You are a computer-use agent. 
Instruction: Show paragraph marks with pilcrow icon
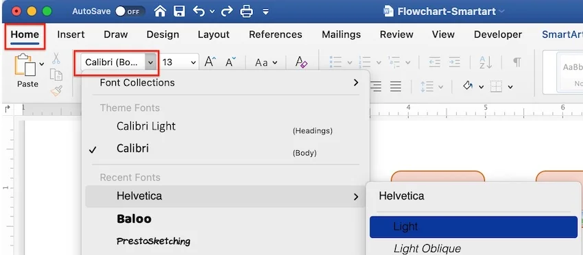coord(517,62)
